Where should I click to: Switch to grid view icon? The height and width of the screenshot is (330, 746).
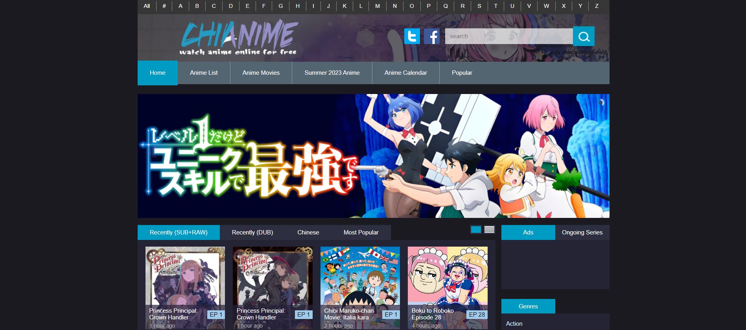[x=476, y=230]
